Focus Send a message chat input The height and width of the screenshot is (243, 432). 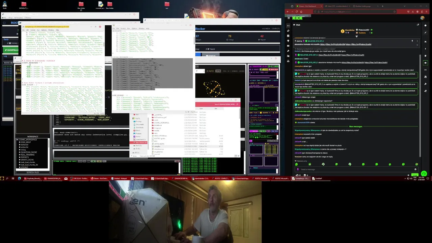point(356,169)
